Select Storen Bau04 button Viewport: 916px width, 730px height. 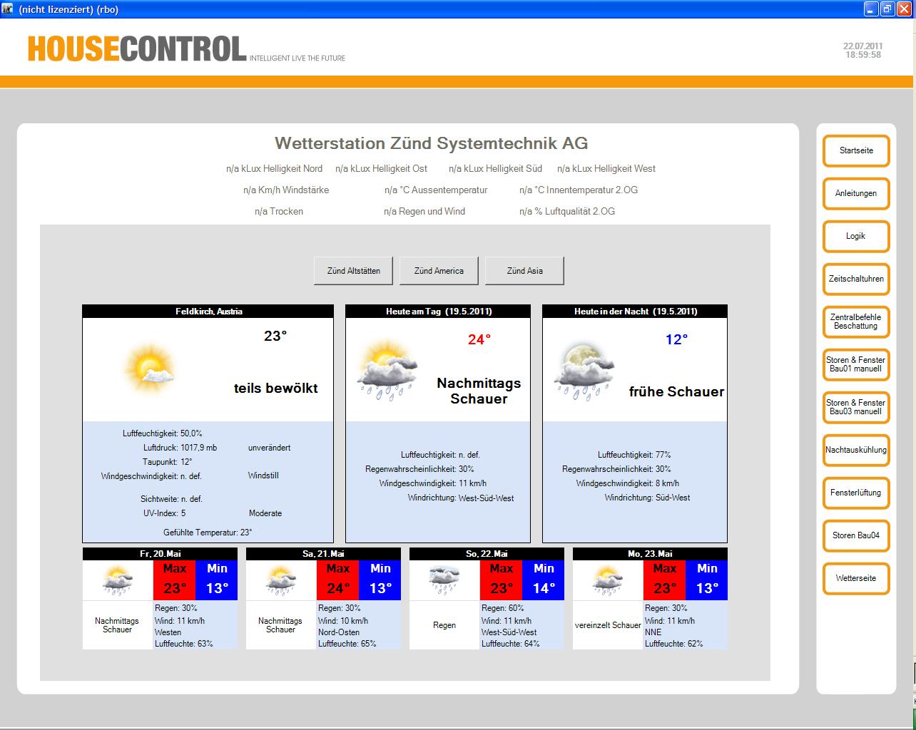(x=856, y=535)
